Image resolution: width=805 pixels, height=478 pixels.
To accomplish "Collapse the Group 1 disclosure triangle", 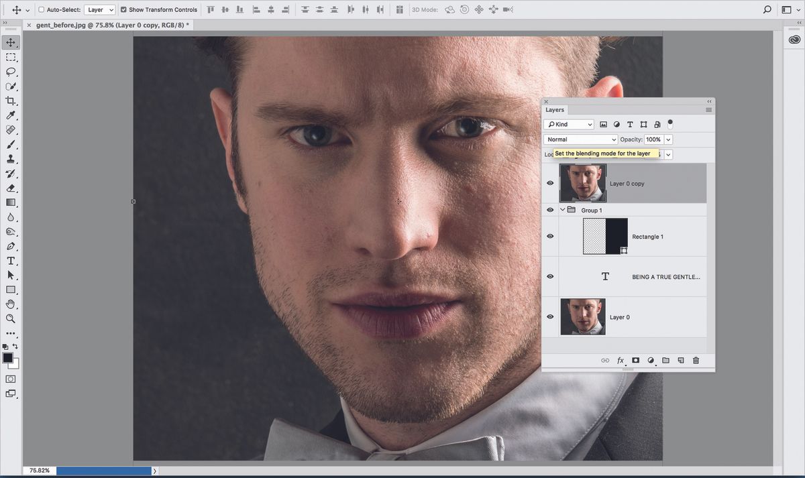I will [562, 210].
